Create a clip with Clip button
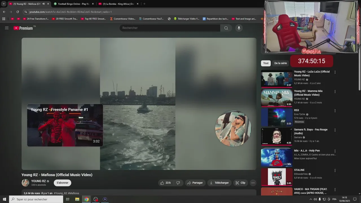 pyautogui.click(x=240, y=183)
